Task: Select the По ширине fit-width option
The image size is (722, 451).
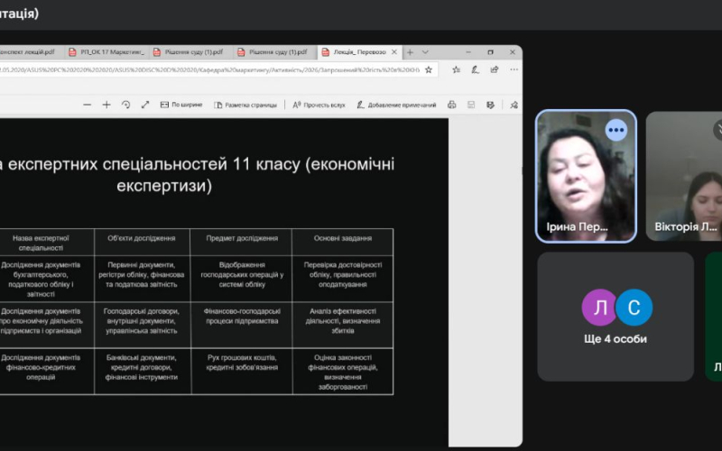Action: (181, 105)
